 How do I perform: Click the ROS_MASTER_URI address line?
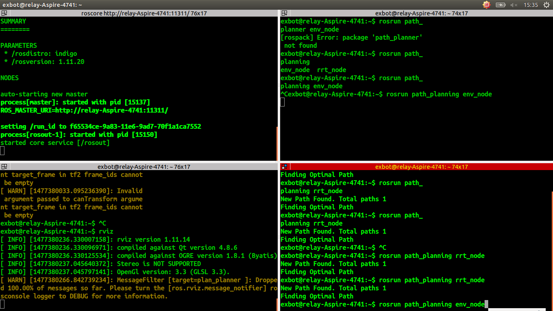[84, 110]
